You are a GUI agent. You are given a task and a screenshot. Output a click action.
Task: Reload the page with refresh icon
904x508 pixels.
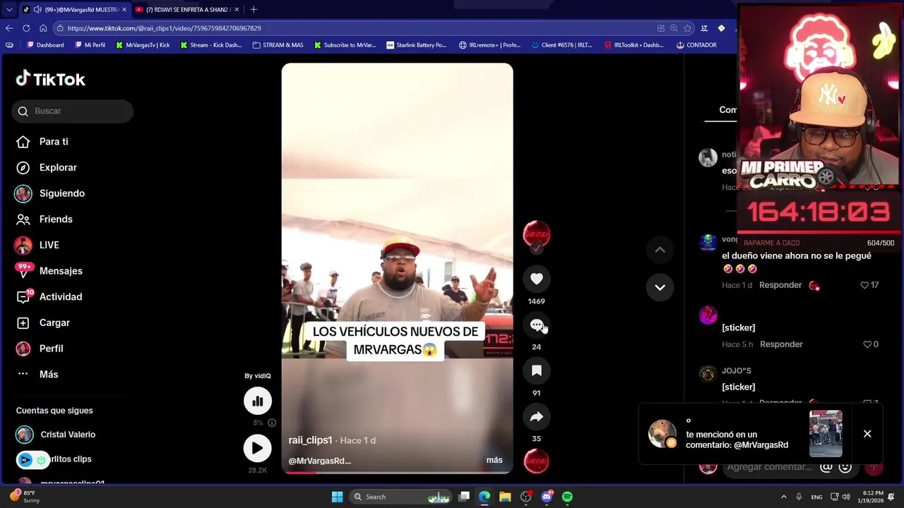coord(26,28)
